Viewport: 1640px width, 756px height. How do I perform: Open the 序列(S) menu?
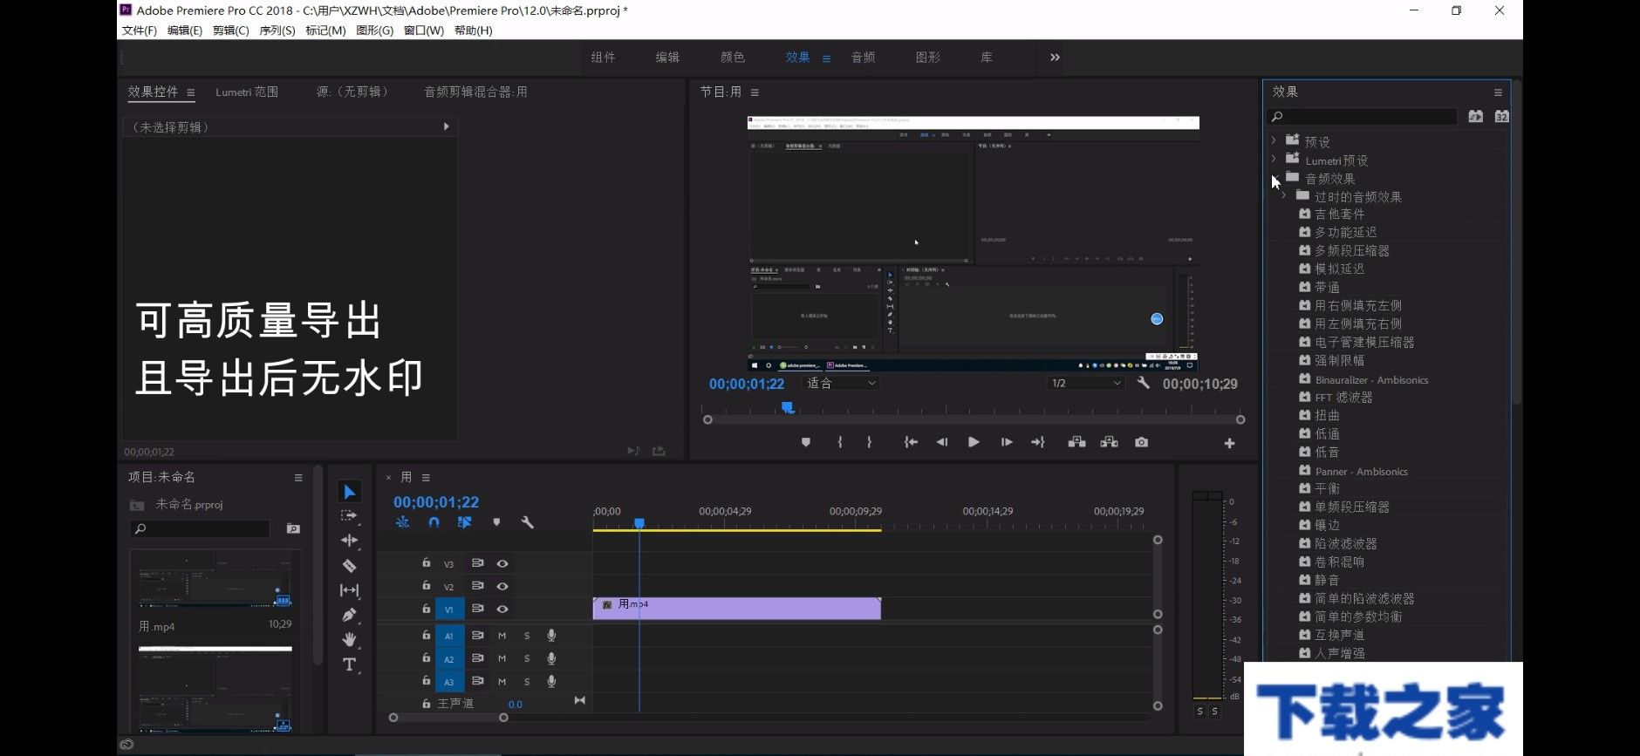[277, 31]
